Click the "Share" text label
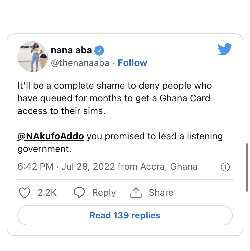 (x=161, y=193)
